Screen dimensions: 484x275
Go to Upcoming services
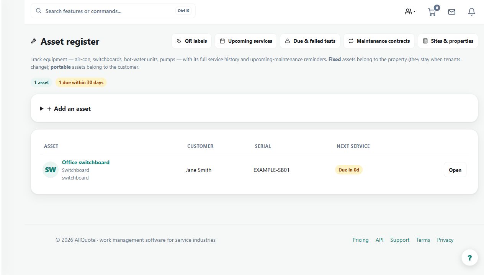pyautogui.click(x=246, y=41)
